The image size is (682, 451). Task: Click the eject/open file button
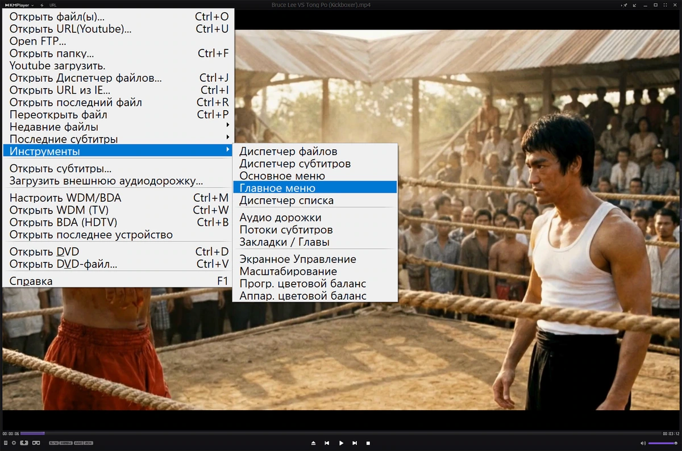[313, 442]
